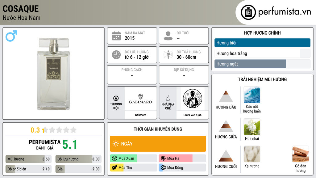
Task: Click the Mùa Đông season bar
Action: tap(182, 167)
